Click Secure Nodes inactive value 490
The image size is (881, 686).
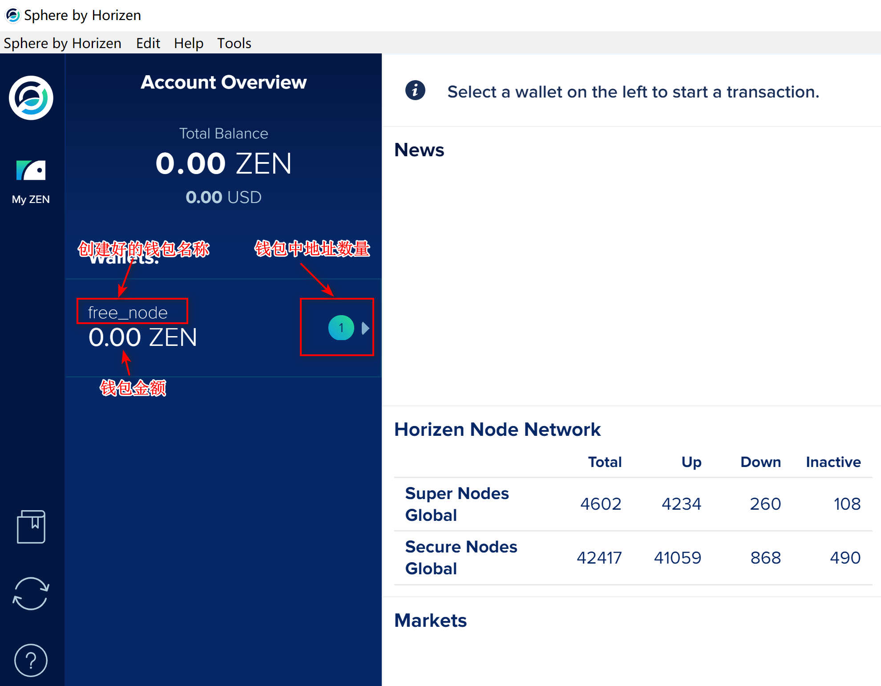(845, 558)
